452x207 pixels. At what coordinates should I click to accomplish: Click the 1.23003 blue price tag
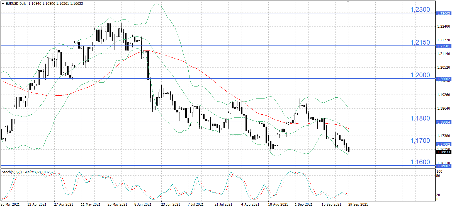pyautogui.click(x=443, y=13)
